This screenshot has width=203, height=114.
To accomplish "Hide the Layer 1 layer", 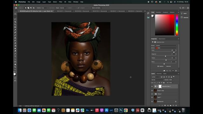I will click(152, 97).
